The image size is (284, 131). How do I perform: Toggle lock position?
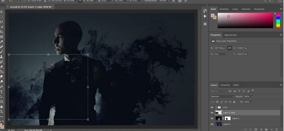click(226, 102)
